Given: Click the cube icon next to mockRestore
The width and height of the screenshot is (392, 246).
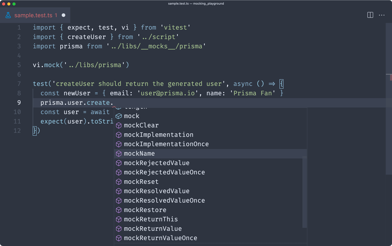Looking at the screenshot, I should [x=119, y=210].
